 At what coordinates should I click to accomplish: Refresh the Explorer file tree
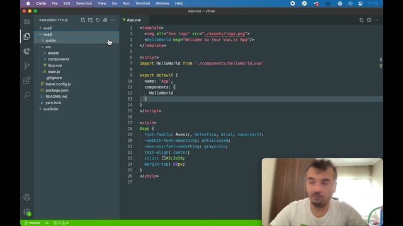98,20
